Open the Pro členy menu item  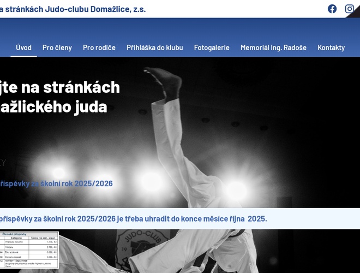click(x=57, y=48)
